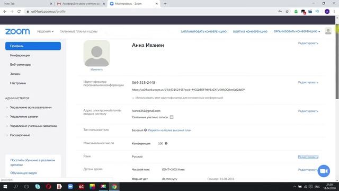Open the Zoom app from the taskbar
This screenshot has height=191, width=339.
click(x=70, y=186)
